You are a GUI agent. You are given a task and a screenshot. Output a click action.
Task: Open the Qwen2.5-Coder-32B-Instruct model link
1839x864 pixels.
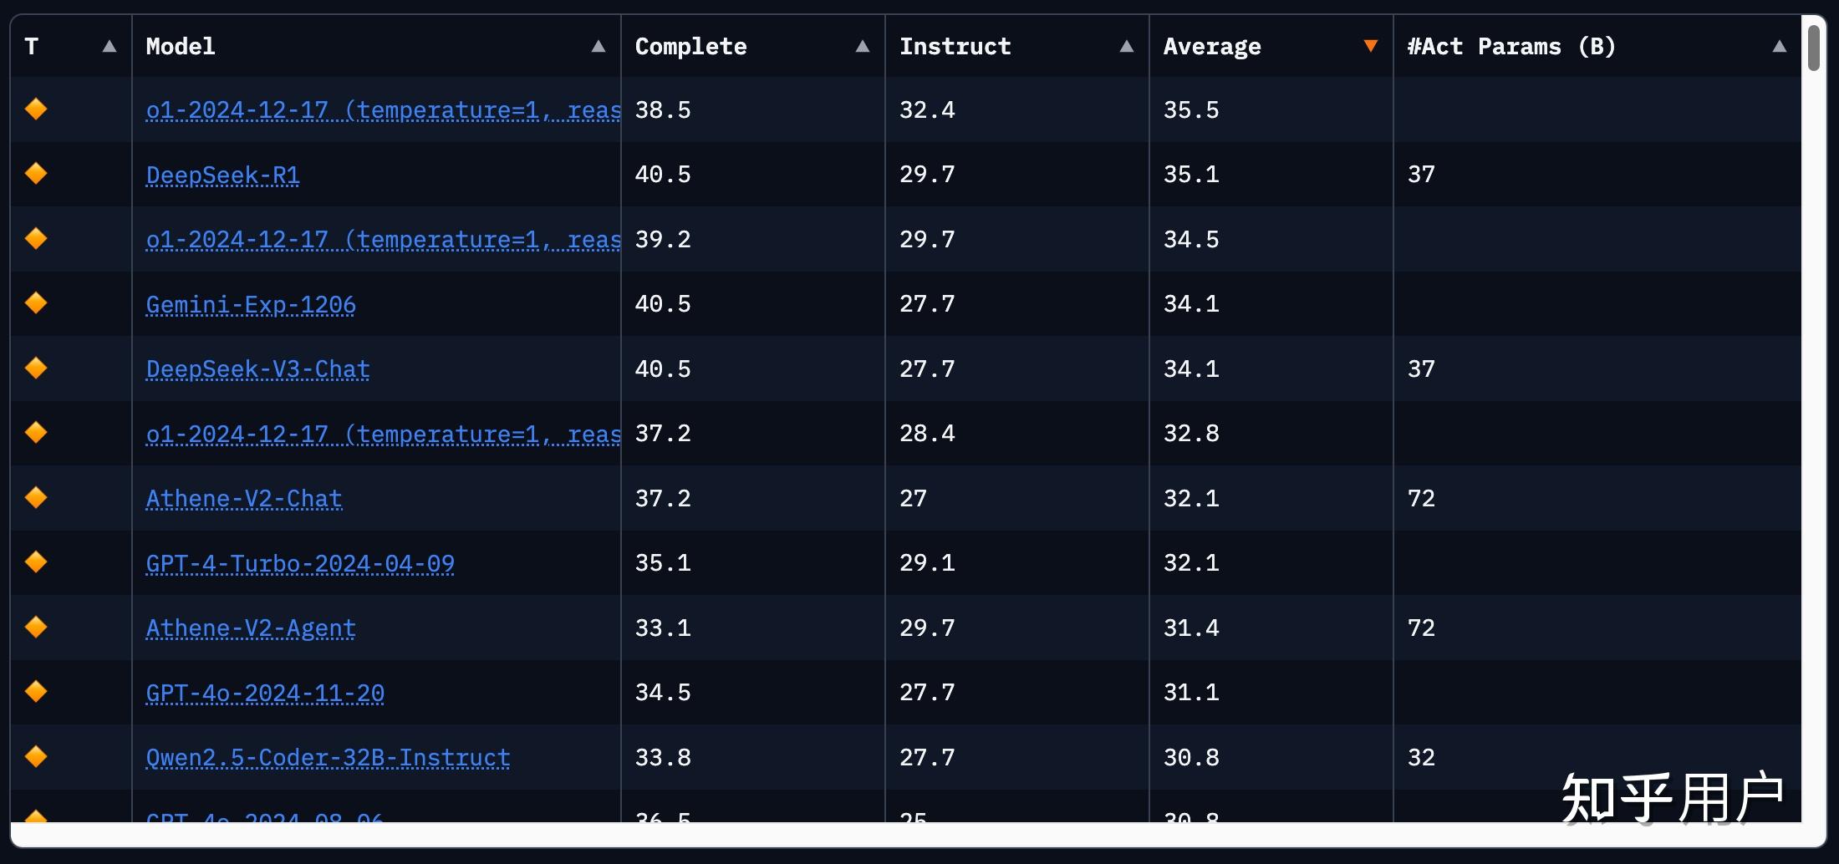[328, 758]
